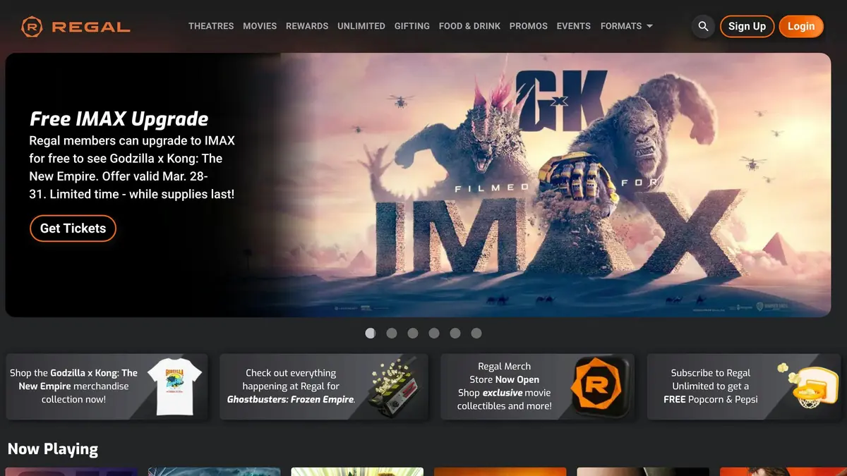This screenshot has width=847, height=476.
Task: Click the Regal logo icon
Action: [x=32, y=27]
